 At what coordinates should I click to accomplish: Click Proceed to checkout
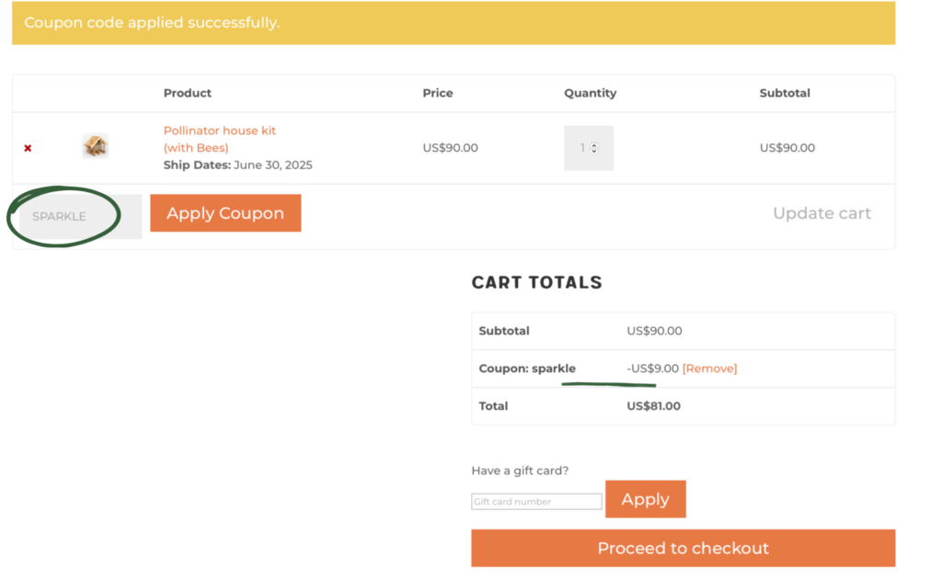click(684, 548)
